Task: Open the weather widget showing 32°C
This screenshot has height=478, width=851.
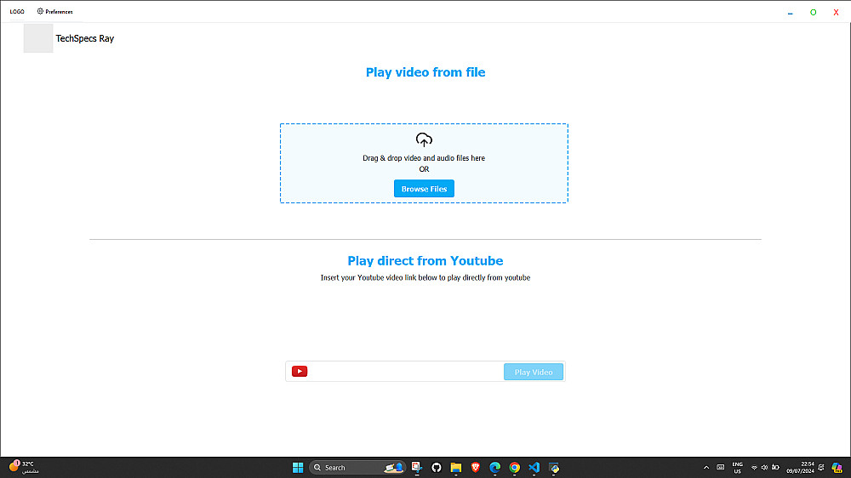Action: click(x=24, y=467)
